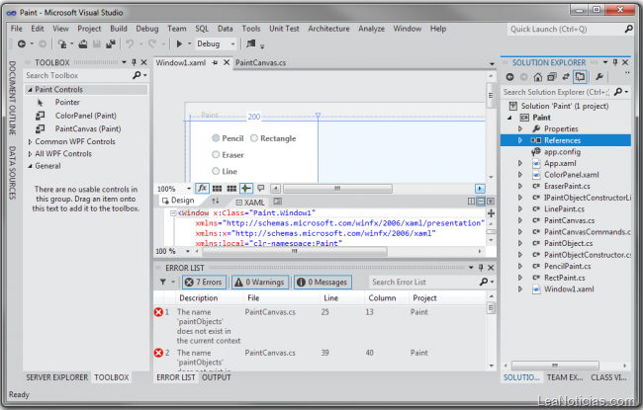
Task: Click the XAML view button
Action: (x=250, y=203)
